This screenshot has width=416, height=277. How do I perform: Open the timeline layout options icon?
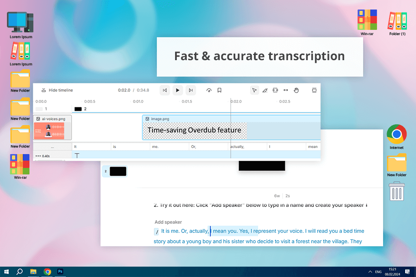314,90
